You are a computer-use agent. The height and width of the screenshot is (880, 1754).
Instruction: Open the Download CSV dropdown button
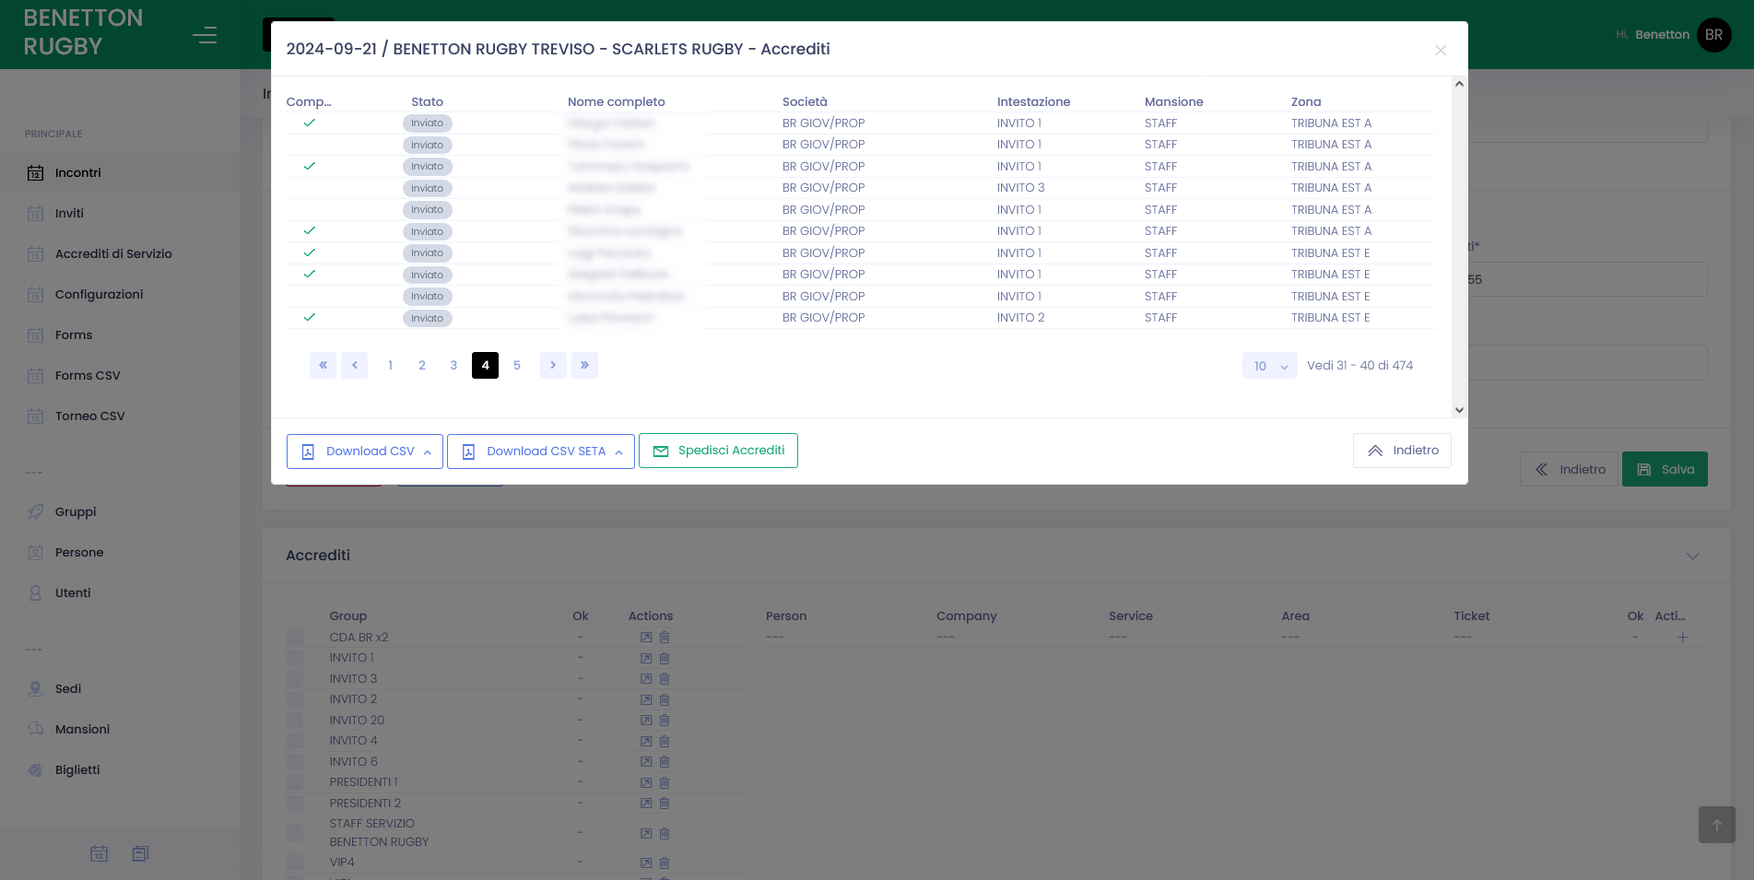[365, 452]
